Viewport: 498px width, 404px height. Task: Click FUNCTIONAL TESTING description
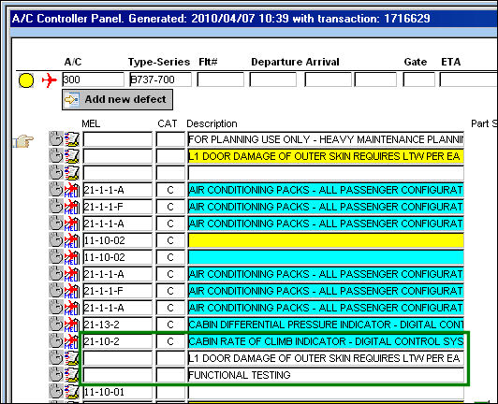coord(326,375)
